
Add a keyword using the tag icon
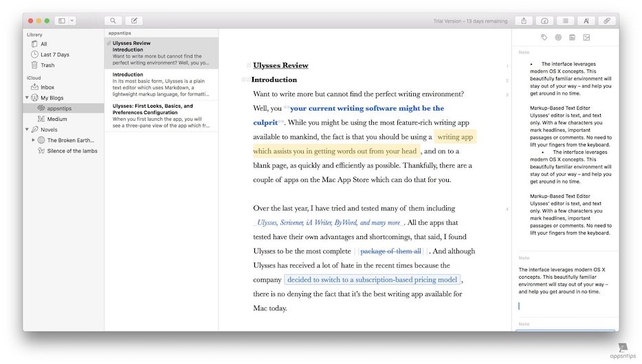544,38
